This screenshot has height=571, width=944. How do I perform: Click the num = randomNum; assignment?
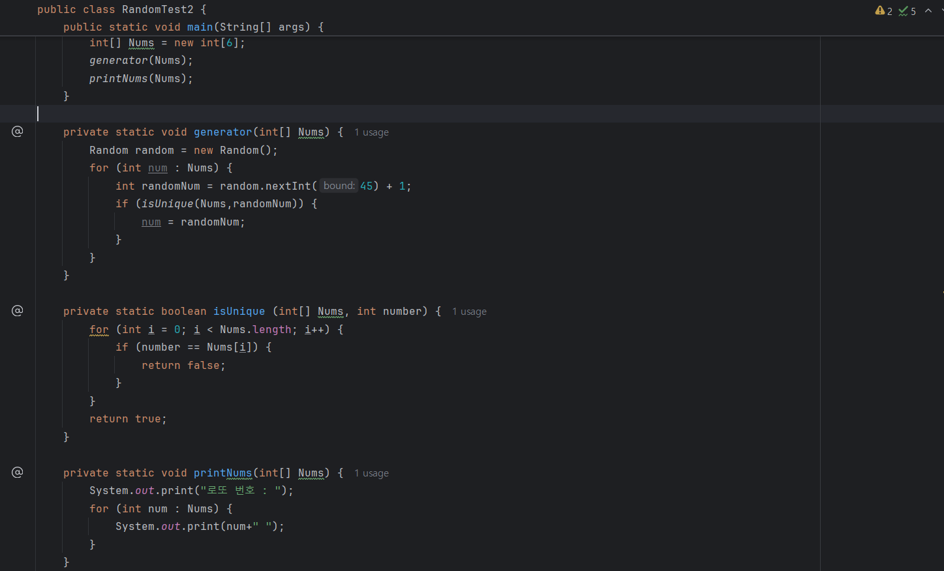(x=193, y=222)
